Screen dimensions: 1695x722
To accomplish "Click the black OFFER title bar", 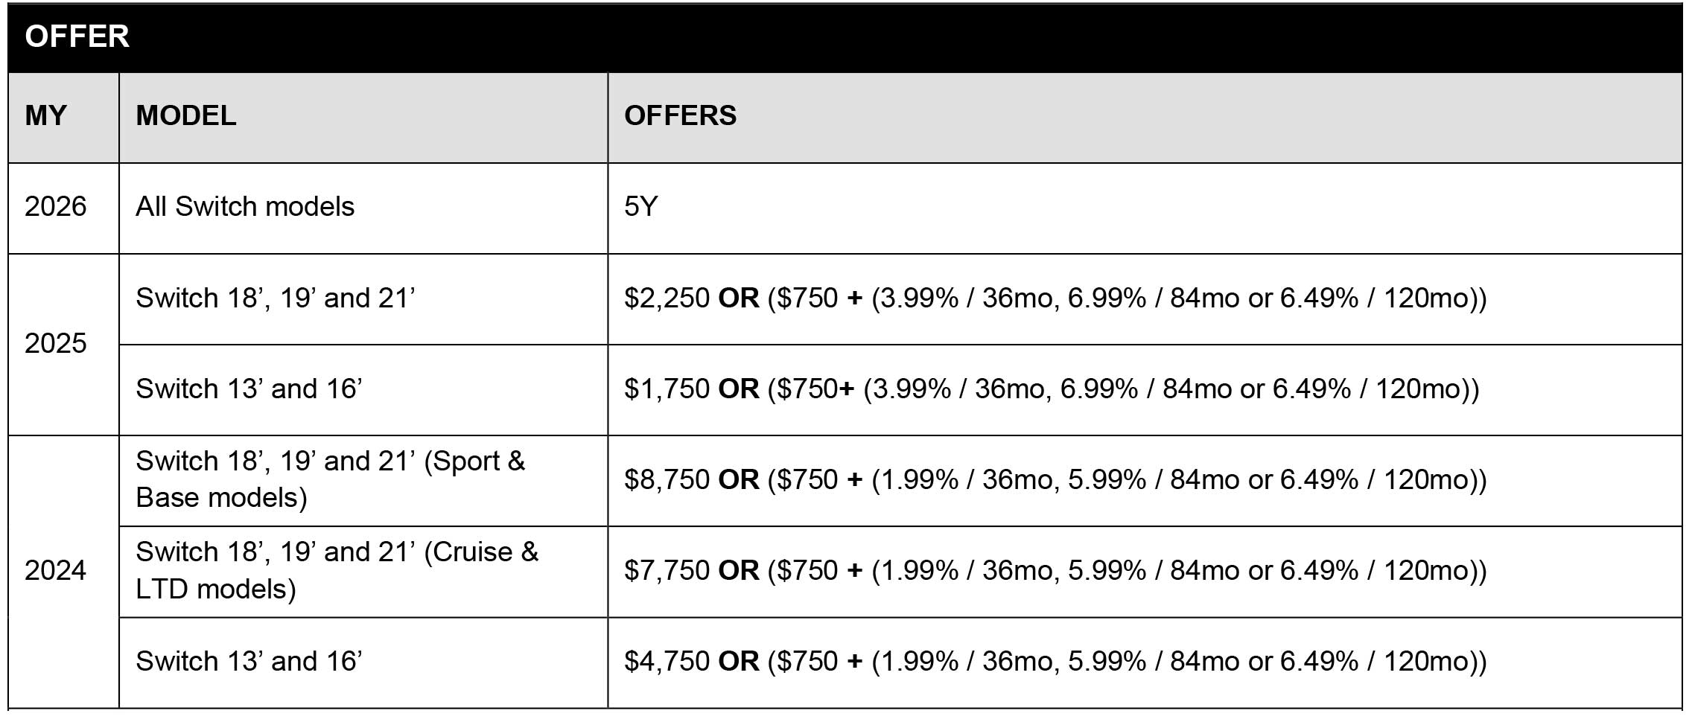I will click(x=845, y=37).
